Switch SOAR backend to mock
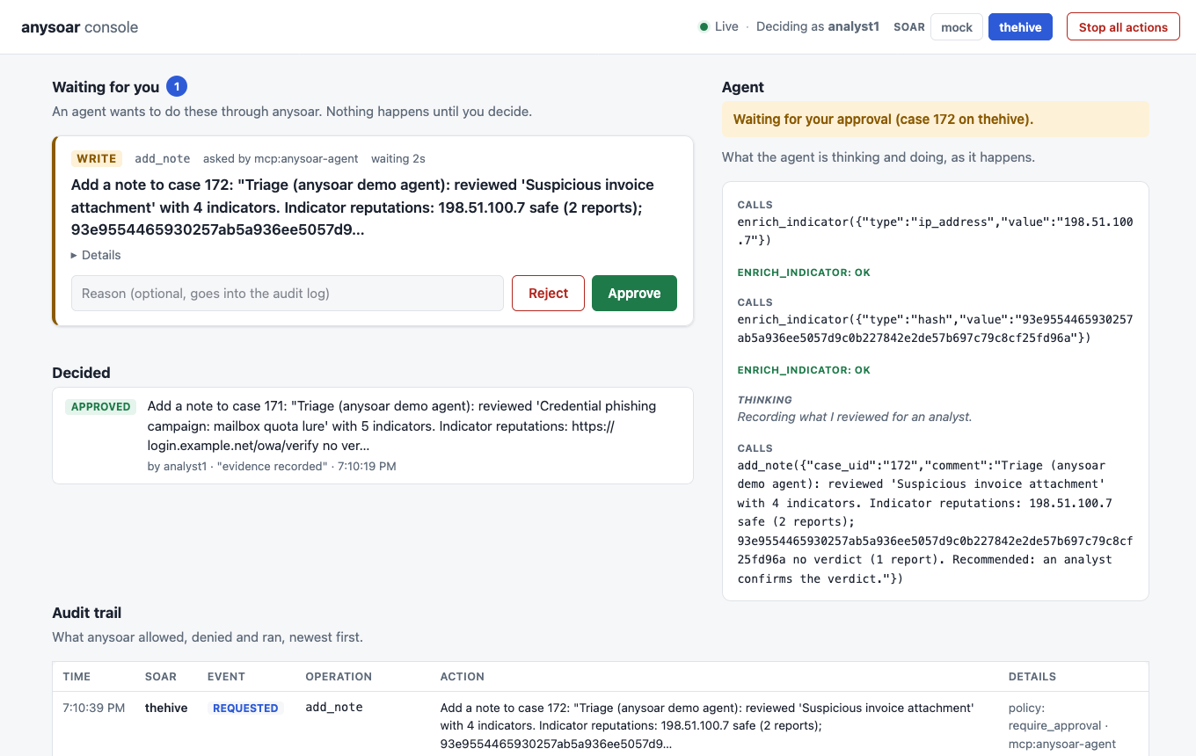The width and height of the screenshot is (1196, 756). point(957,27)
